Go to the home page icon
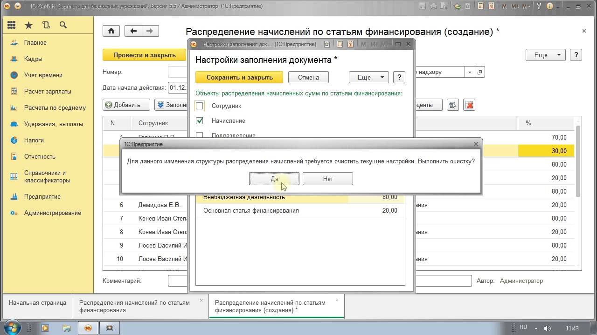This screenshot has width=597, height=335. point(111,31)
